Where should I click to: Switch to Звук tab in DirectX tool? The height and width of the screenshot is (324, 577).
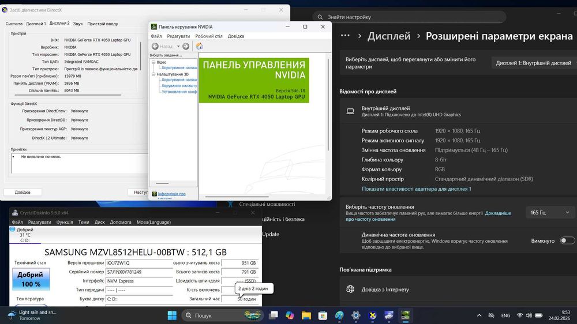click(x=78, y=24)
